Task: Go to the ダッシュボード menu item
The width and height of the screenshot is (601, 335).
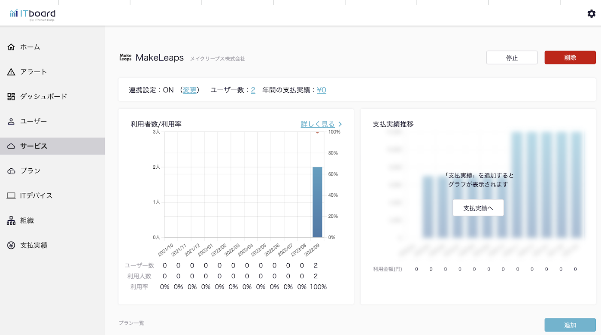Action: pos(43,97)
